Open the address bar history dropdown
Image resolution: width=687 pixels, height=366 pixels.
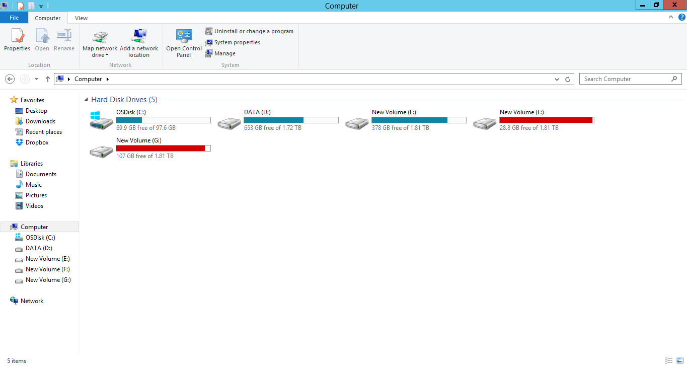click(557, 79)
